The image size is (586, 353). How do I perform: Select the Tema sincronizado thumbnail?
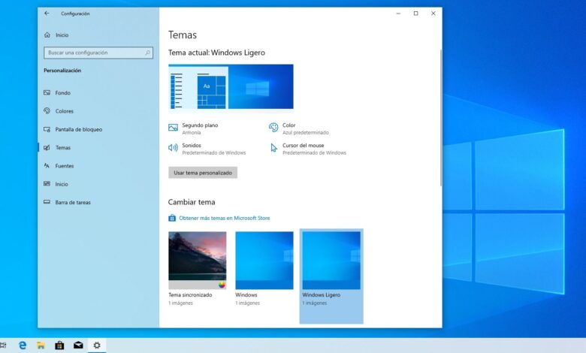point(198,261)
